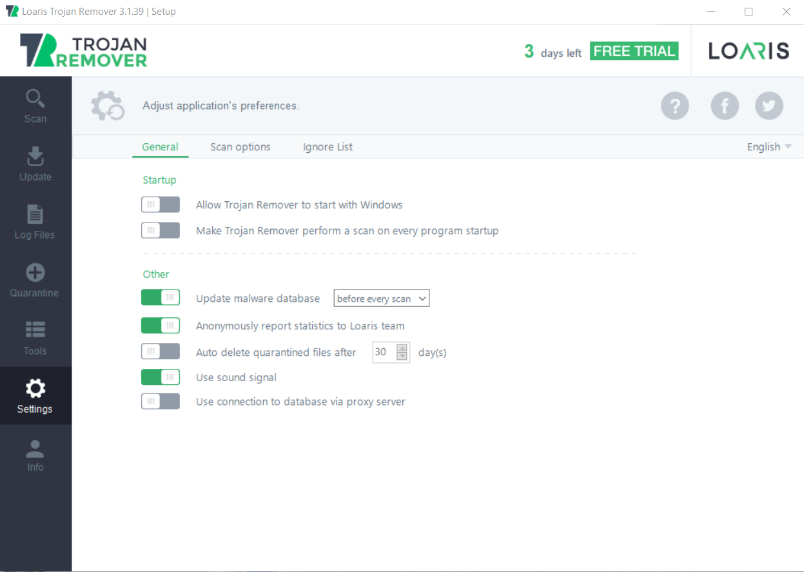Turn off the sound signal toggle

[161, 377]
